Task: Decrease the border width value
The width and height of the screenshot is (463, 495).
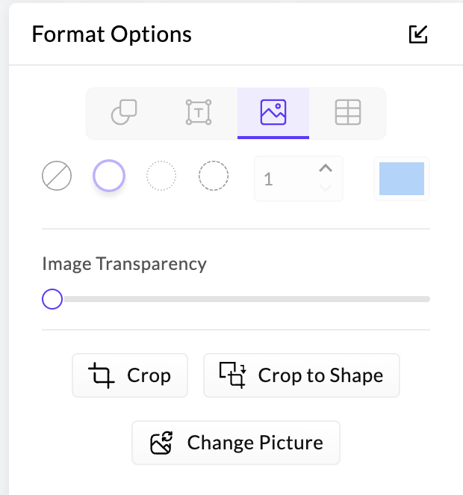Action: tap(326, 188)
